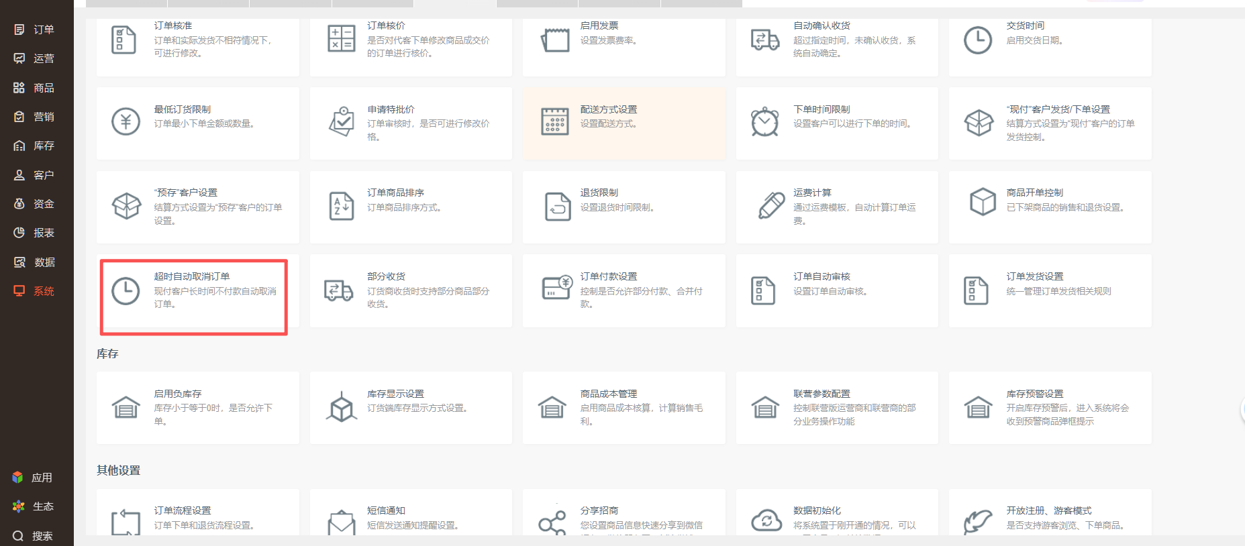Open the 订单流程设置 card
1245x546 pixels.
198,512
